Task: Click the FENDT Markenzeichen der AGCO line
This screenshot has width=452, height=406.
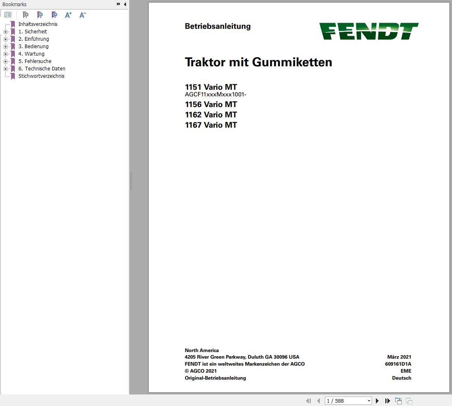Action: 245,364
